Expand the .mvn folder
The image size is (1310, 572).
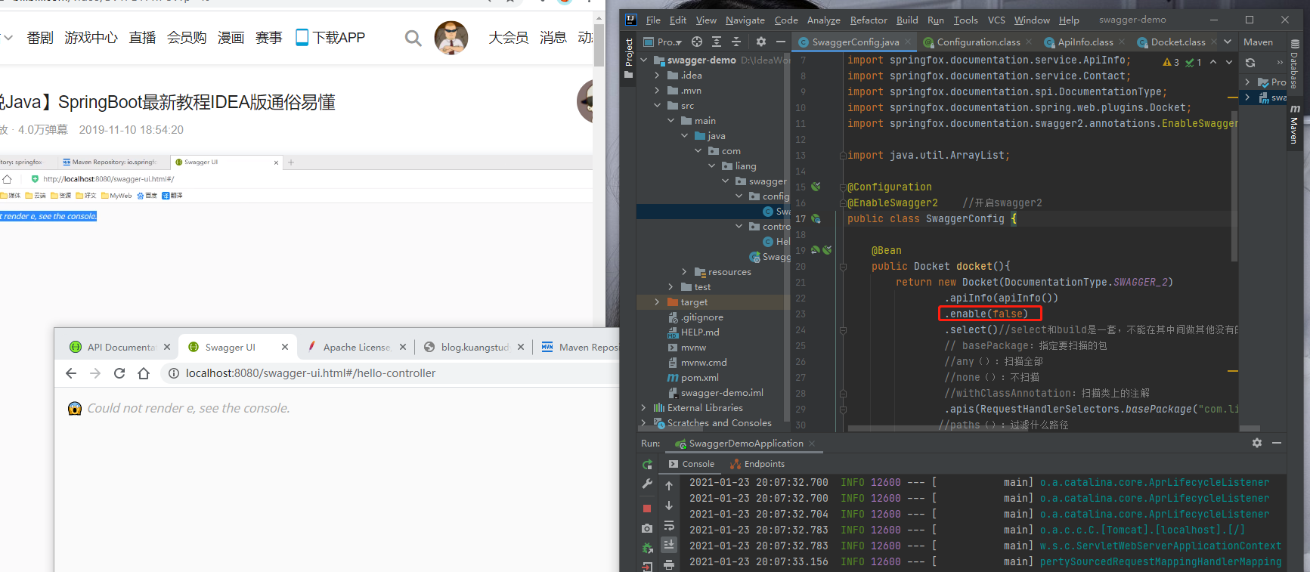(x=658, y=91)
